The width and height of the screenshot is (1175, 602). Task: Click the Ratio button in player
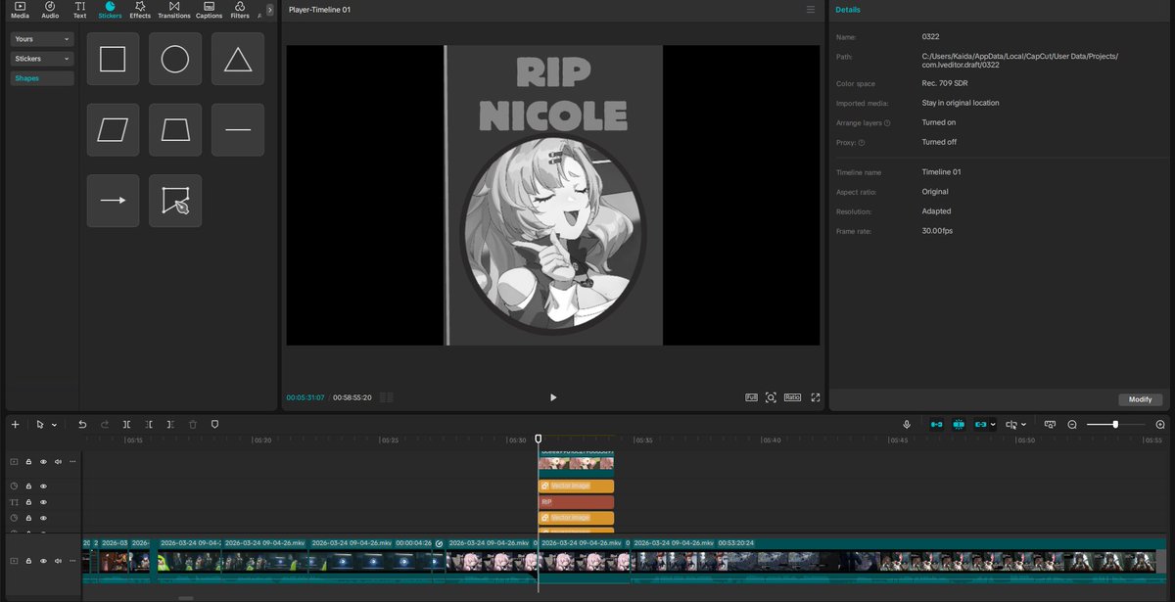(792, 397)
